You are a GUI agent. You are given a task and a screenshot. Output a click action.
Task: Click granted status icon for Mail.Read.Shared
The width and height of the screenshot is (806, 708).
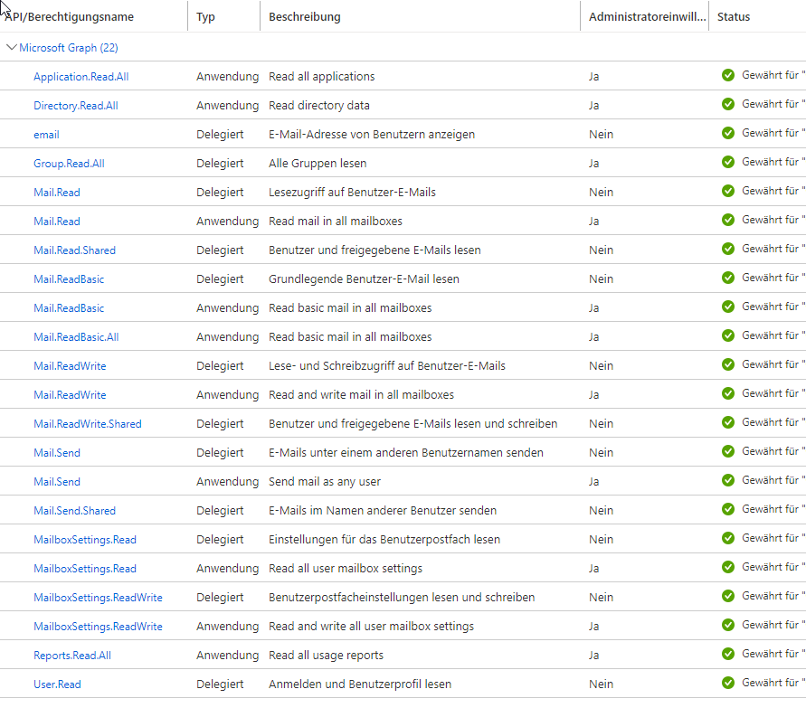tap(728, 249)
